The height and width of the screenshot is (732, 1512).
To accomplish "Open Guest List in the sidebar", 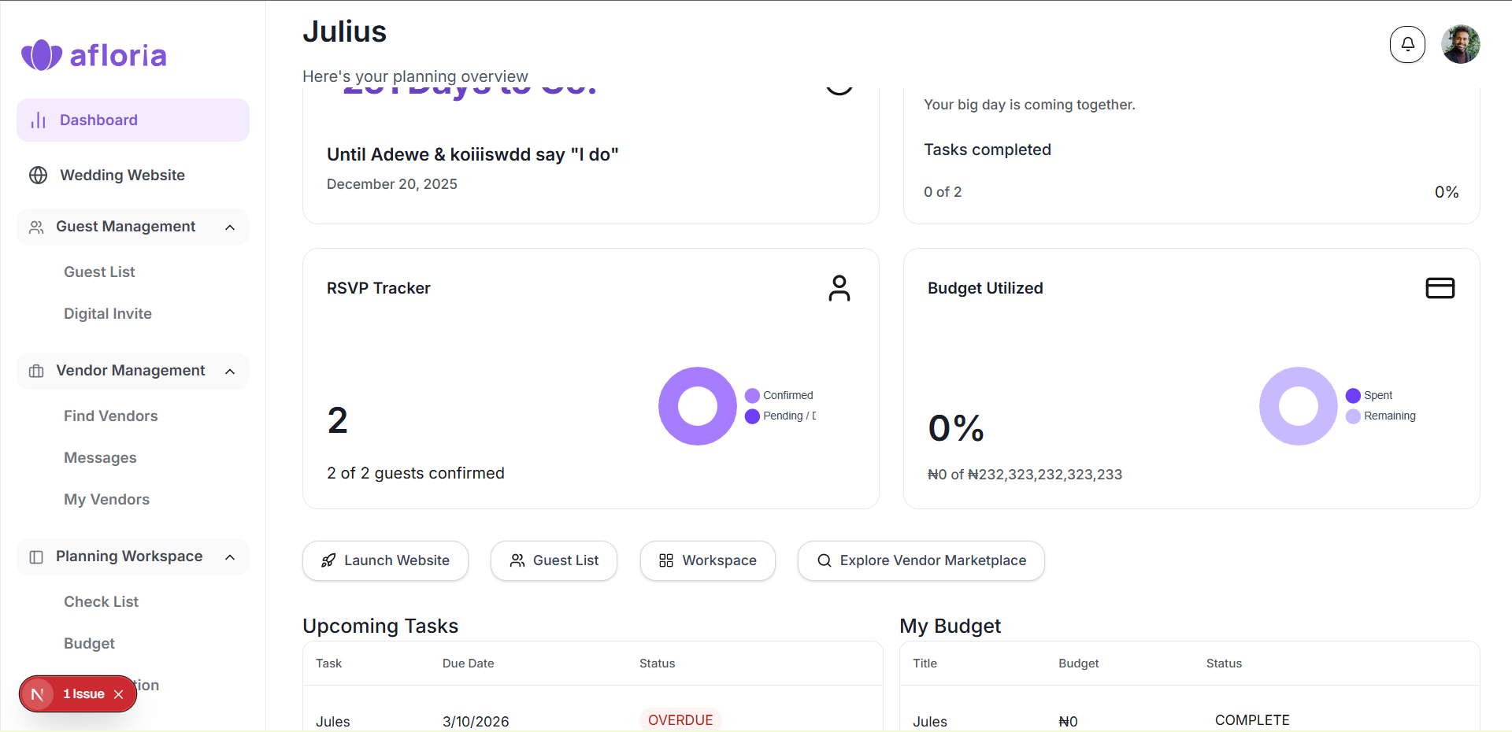I will point(99,272).
